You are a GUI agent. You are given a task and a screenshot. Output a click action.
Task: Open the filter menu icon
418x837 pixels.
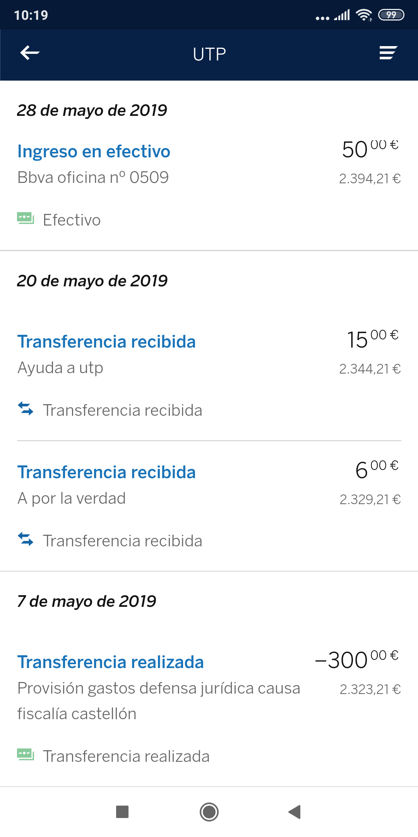[x=388, y=53]
